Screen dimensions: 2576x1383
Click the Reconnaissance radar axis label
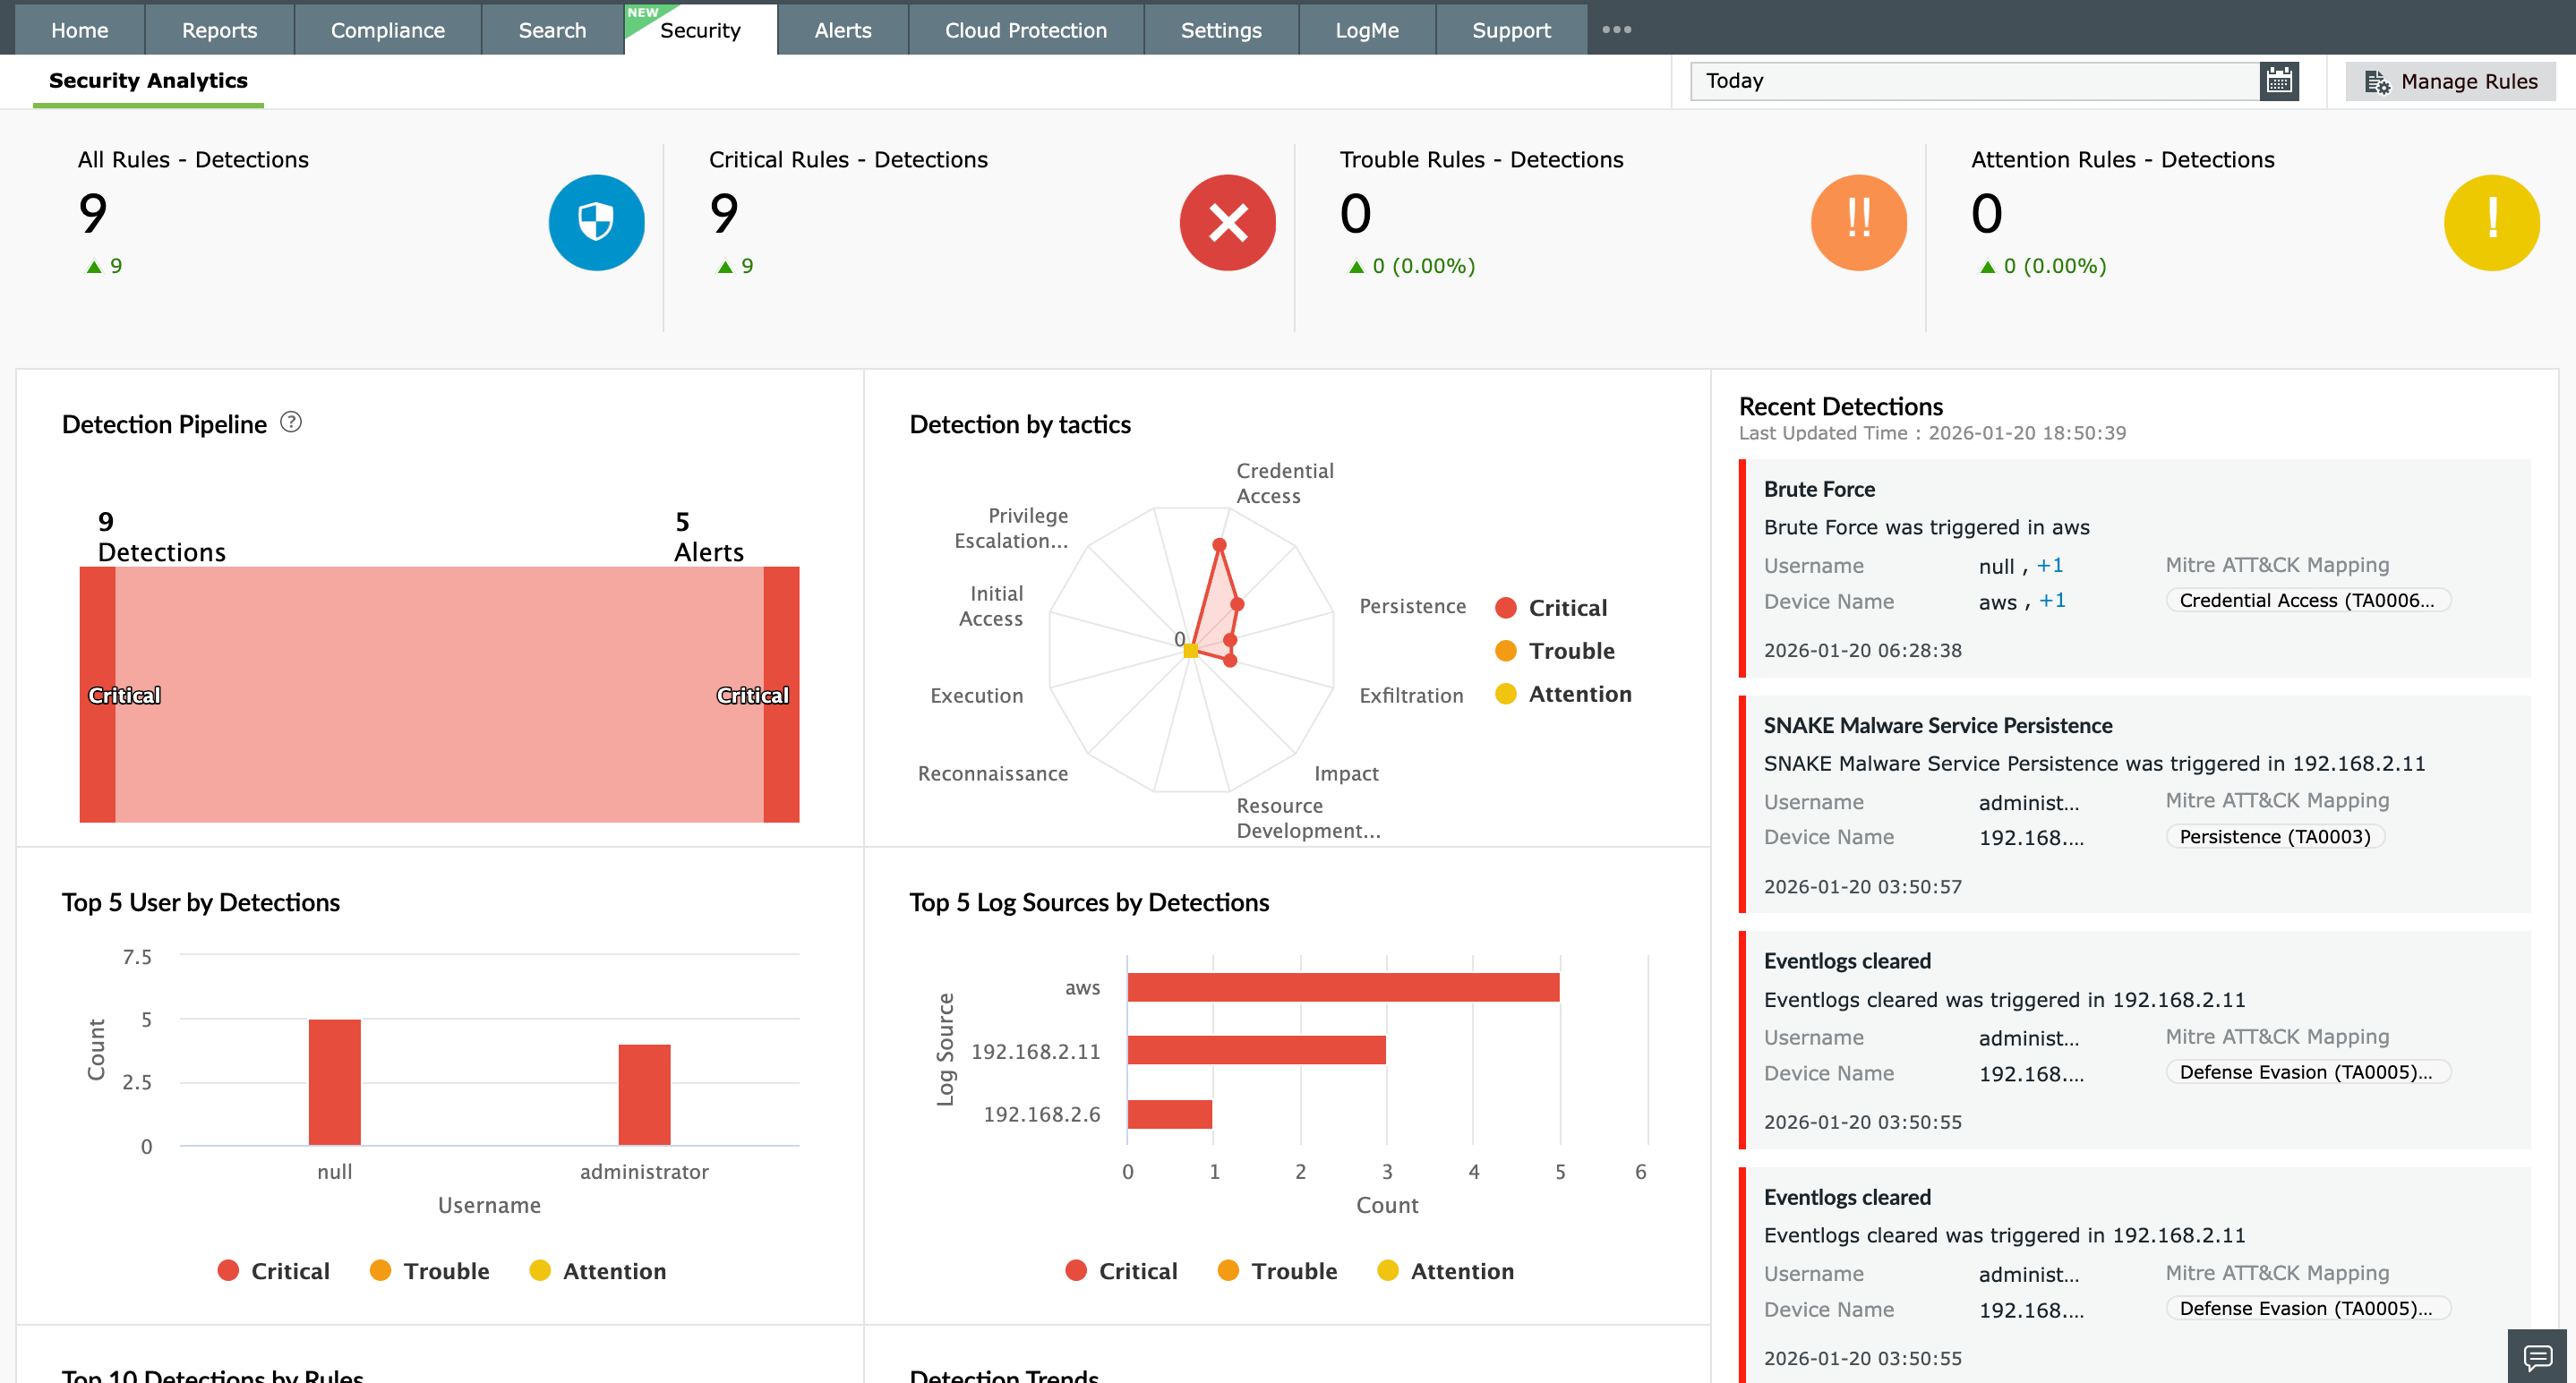point(993,773)
